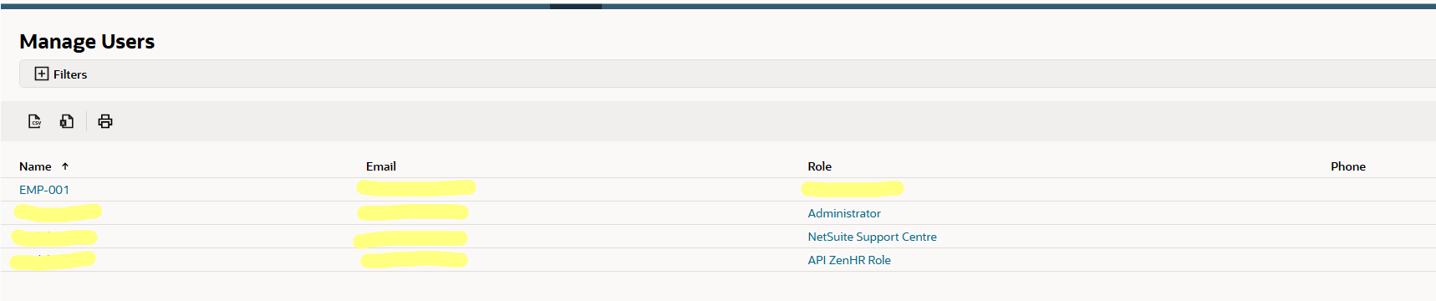Open the Administrator role link
The width and height of the screenshot is (1436, 301).
(844, 213)
